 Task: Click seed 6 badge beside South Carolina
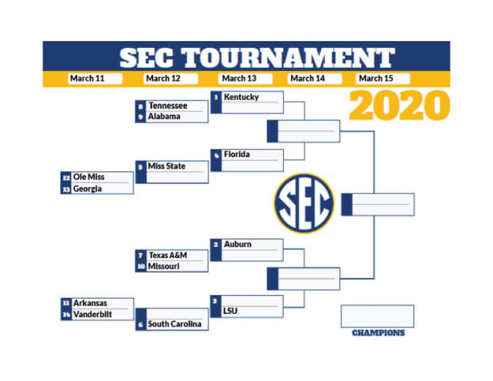pos(140,325)
